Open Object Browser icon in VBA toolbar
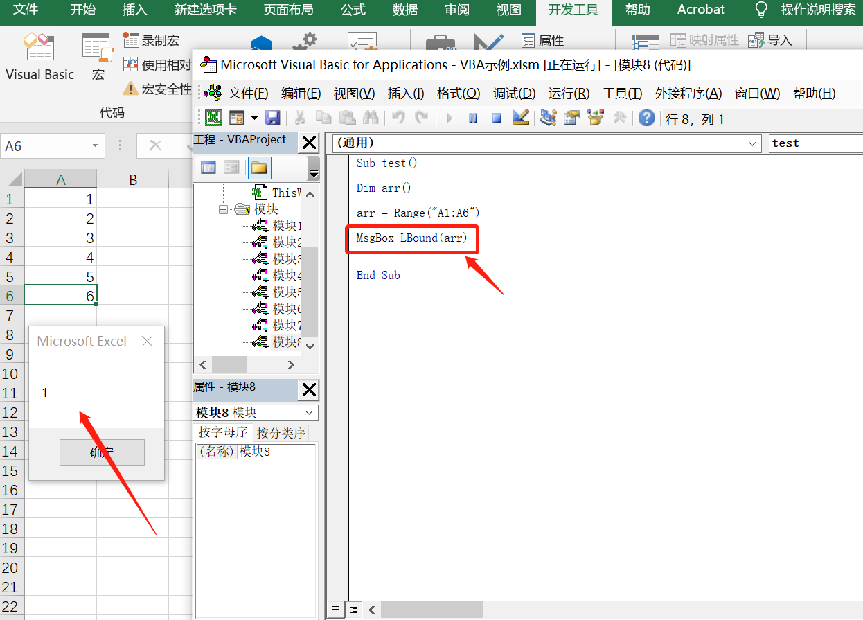 [596, 118]
